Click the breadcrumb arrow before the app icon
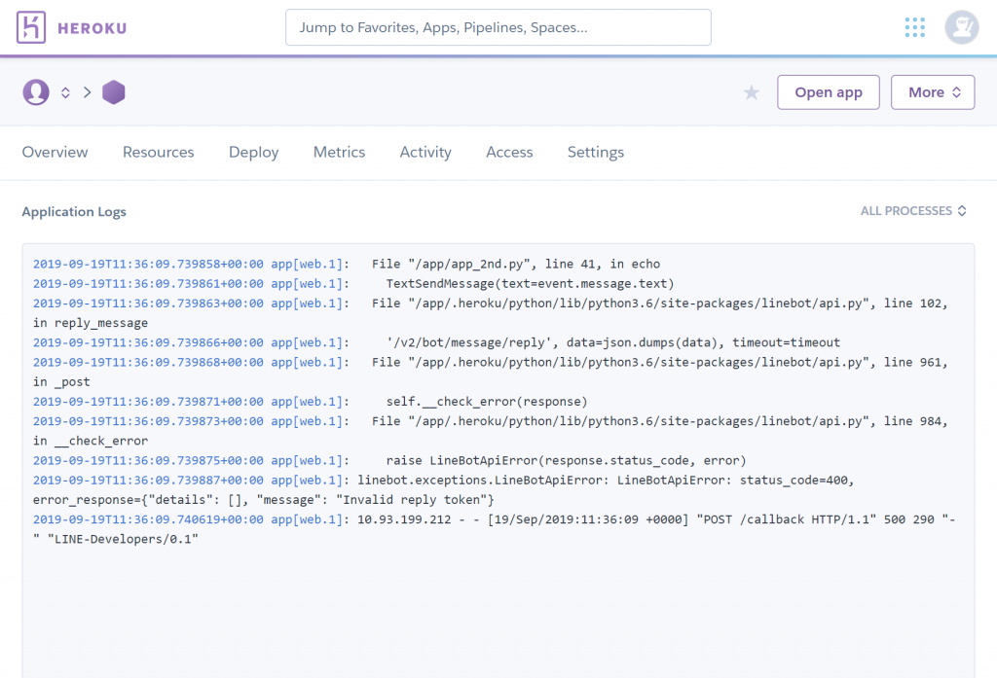Image resolution: width=997 pixels, height=678 pixels. click(87, 92)
